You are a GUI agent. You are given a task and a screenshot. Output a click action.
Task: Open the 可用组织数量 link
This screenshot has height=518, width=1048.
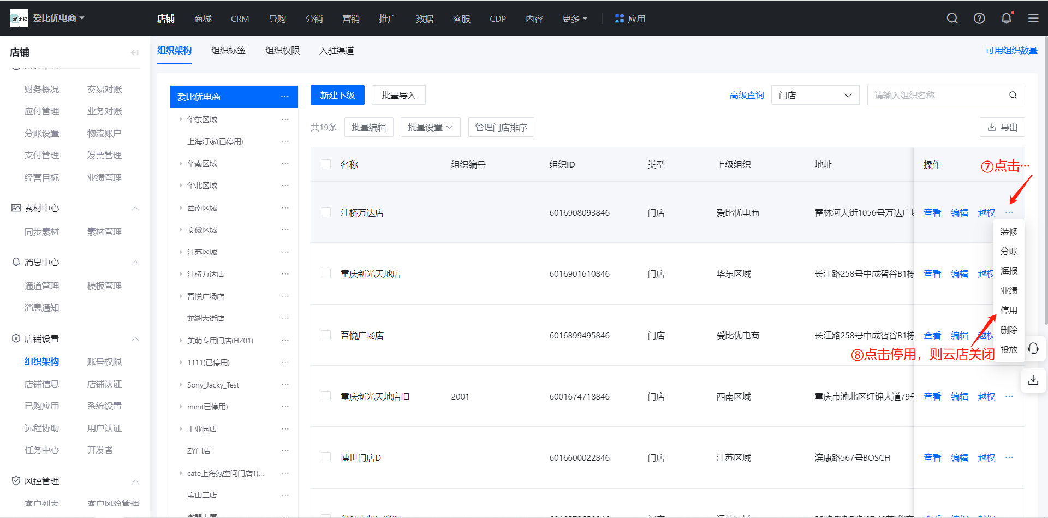click(x=1011, y=50)
